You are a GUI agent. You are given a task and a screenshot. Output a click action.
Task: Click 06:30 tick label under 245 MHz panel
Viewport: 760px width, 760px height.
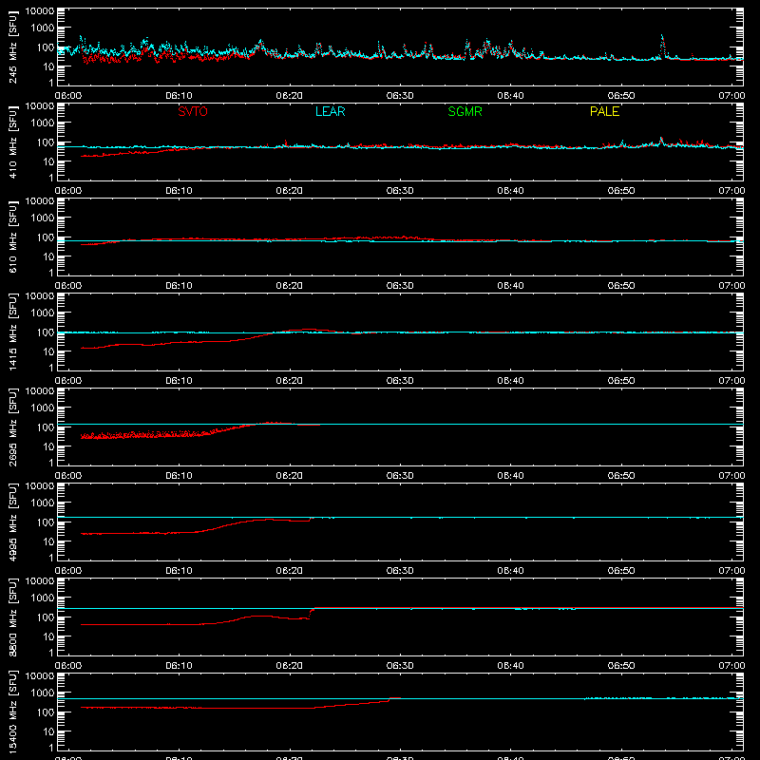400,96
